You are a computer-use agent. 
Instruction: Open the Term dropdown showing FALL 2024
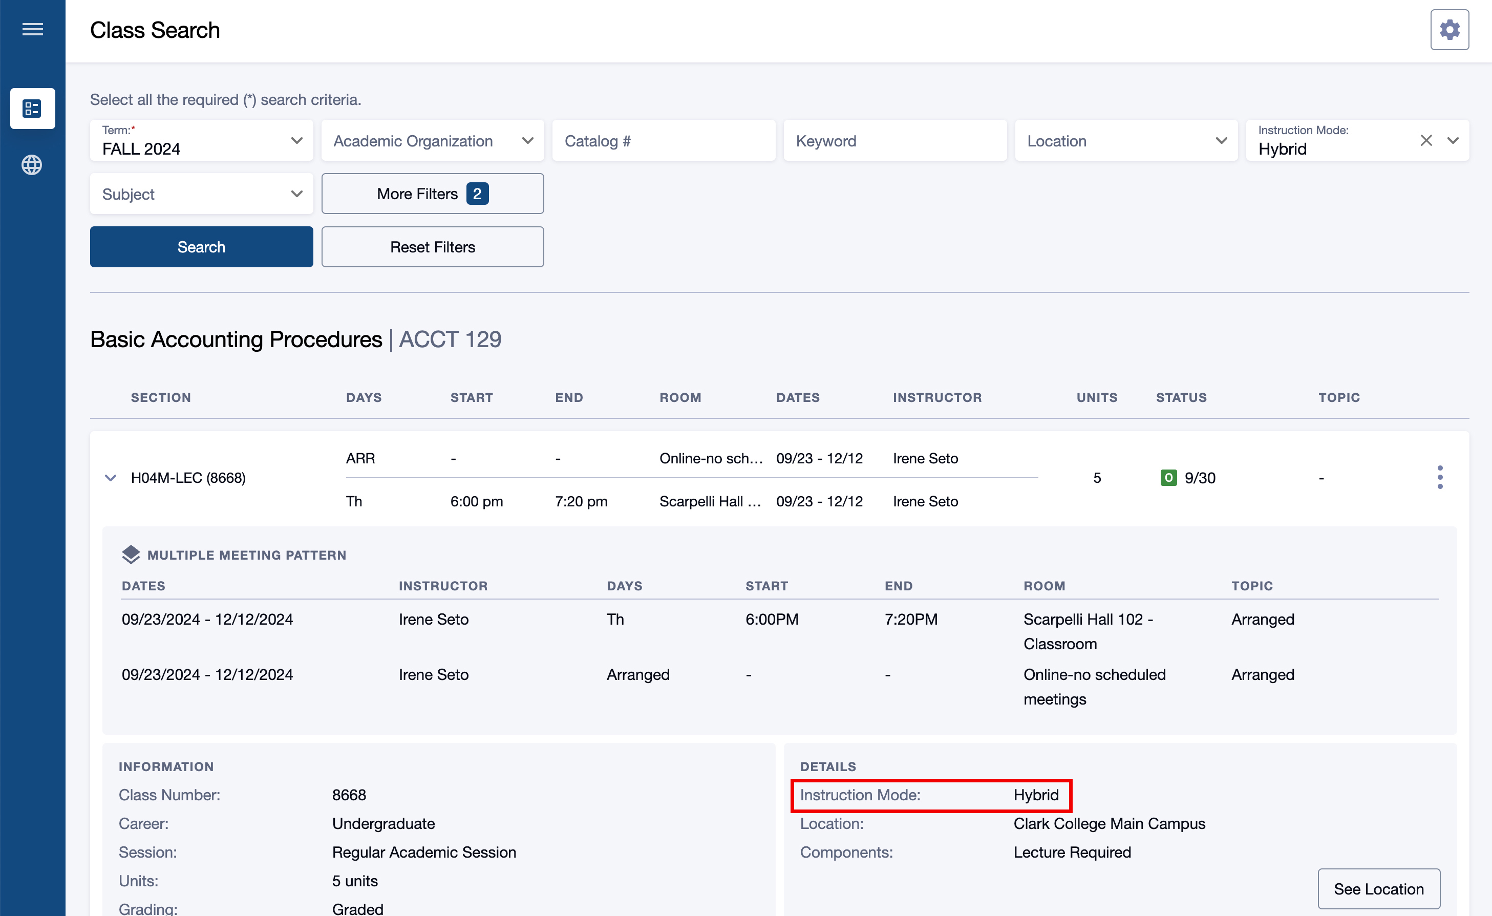[201, 141]
